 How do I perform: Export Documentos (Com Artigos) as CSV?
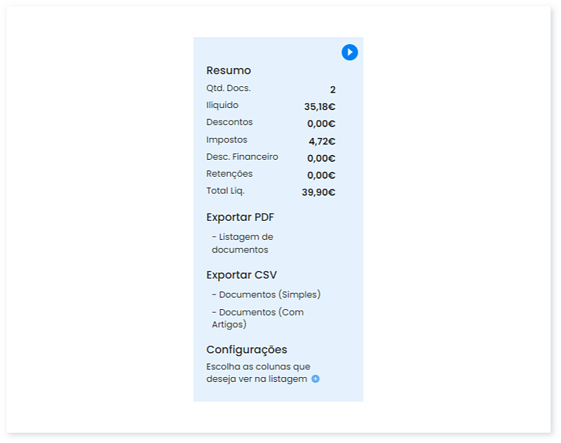[257, 318]
